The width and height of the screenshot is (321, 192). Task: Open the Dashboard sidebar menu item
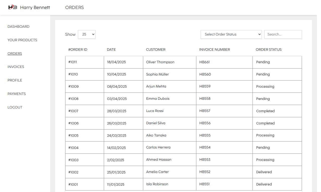pyautogui.click(x=18, y=26)
